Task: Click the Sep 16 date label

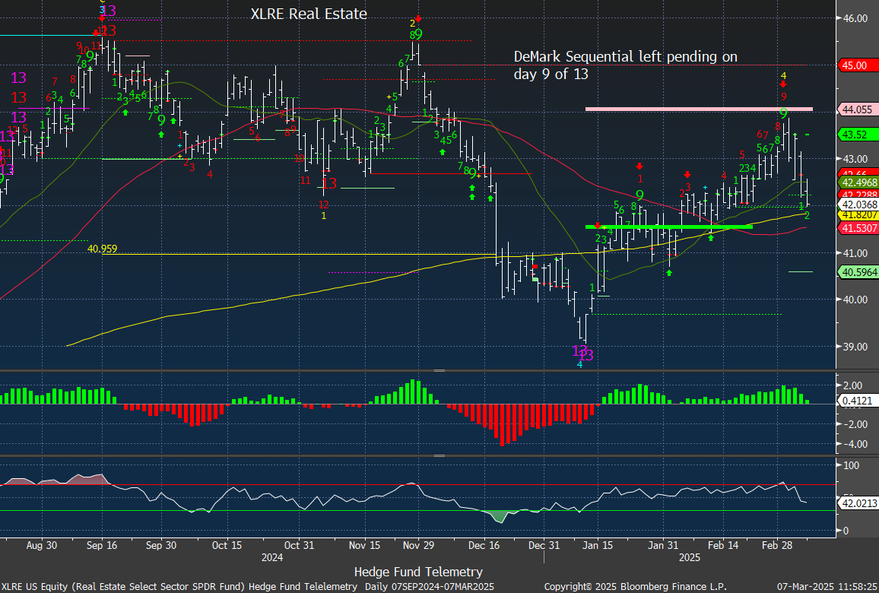Action: (102, 545)
